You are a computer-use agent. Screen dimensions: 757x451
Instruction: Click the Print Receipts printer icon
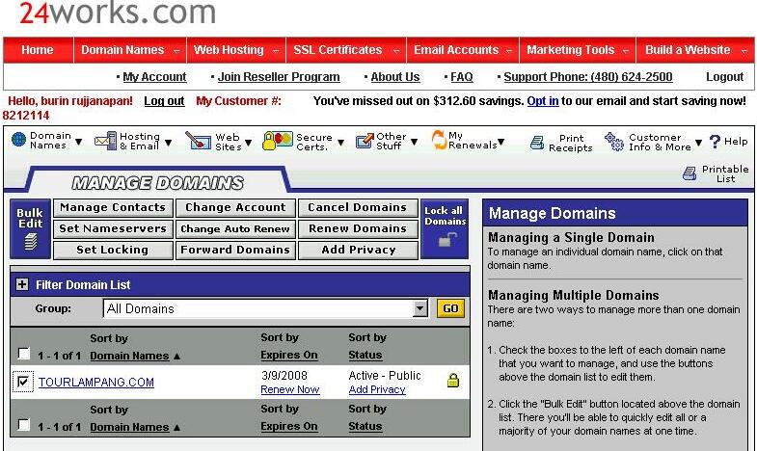coord(537,143)
